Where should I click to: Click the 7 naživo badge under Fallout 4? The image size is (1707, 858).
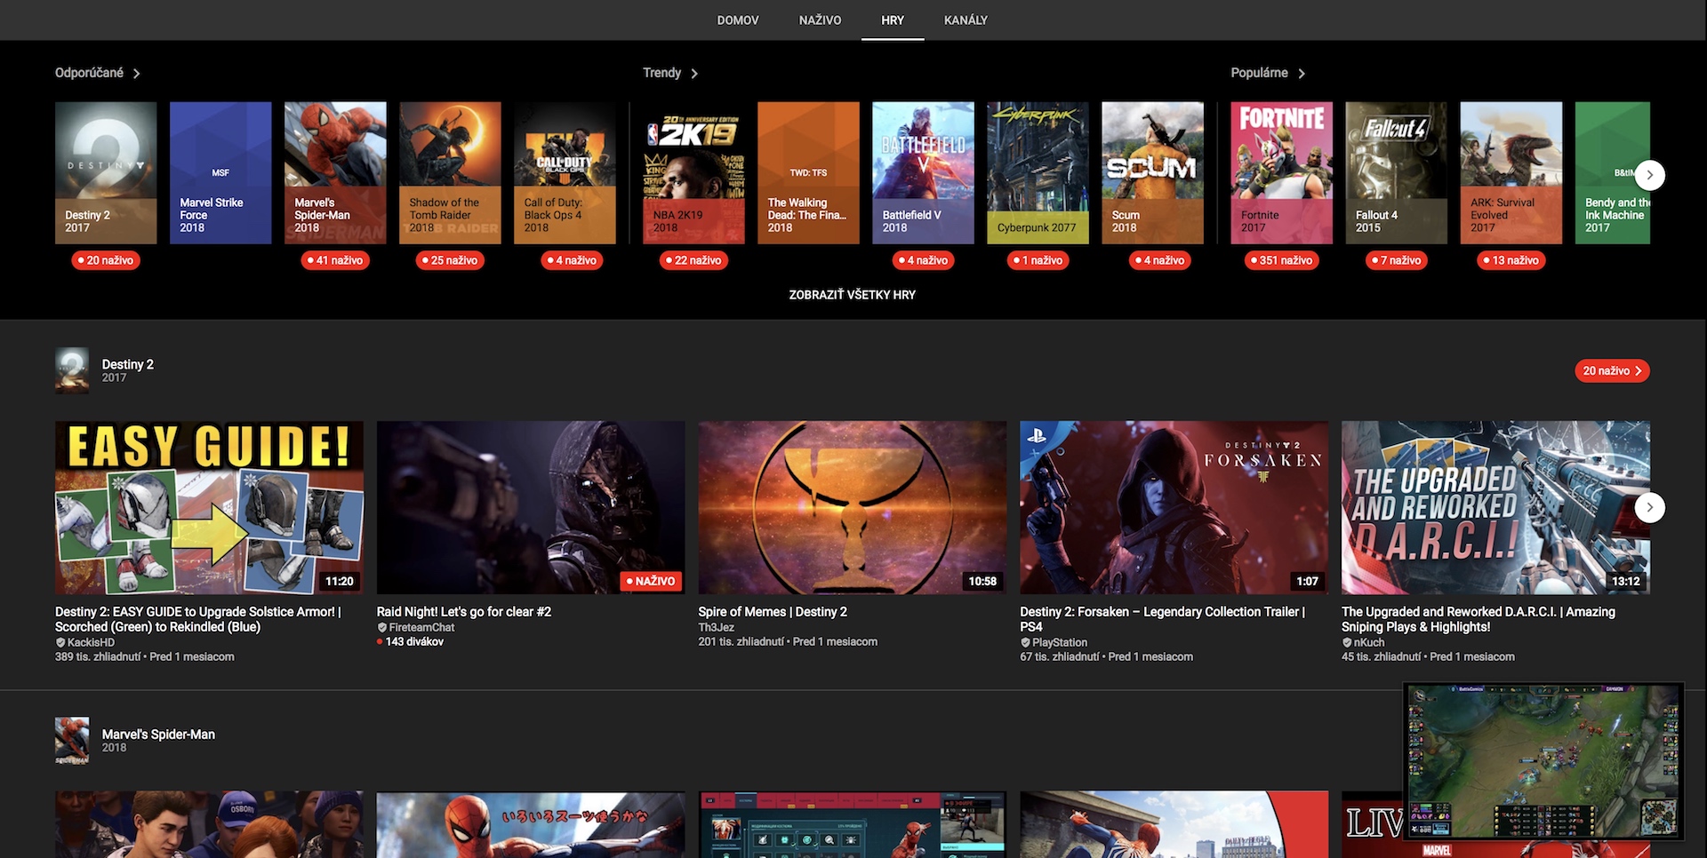coord(1396,260)
